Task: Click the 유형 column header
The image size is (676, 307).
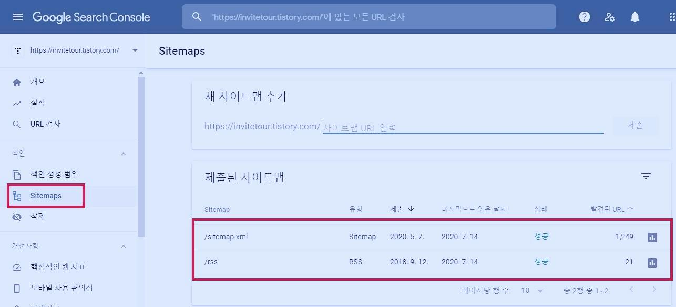Action: pyautogui.click(x=356, y=209)
